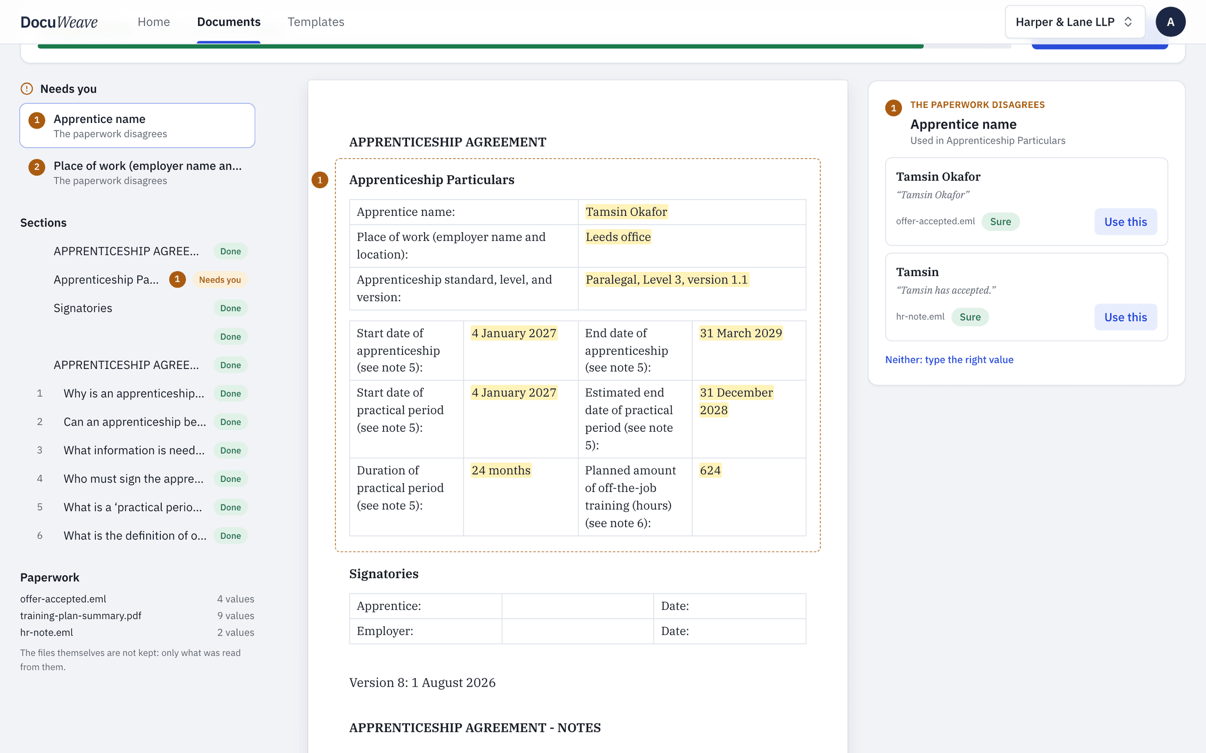
Task: Click the Sure badge next to hr-note.eml
Action: pos(970,317)
